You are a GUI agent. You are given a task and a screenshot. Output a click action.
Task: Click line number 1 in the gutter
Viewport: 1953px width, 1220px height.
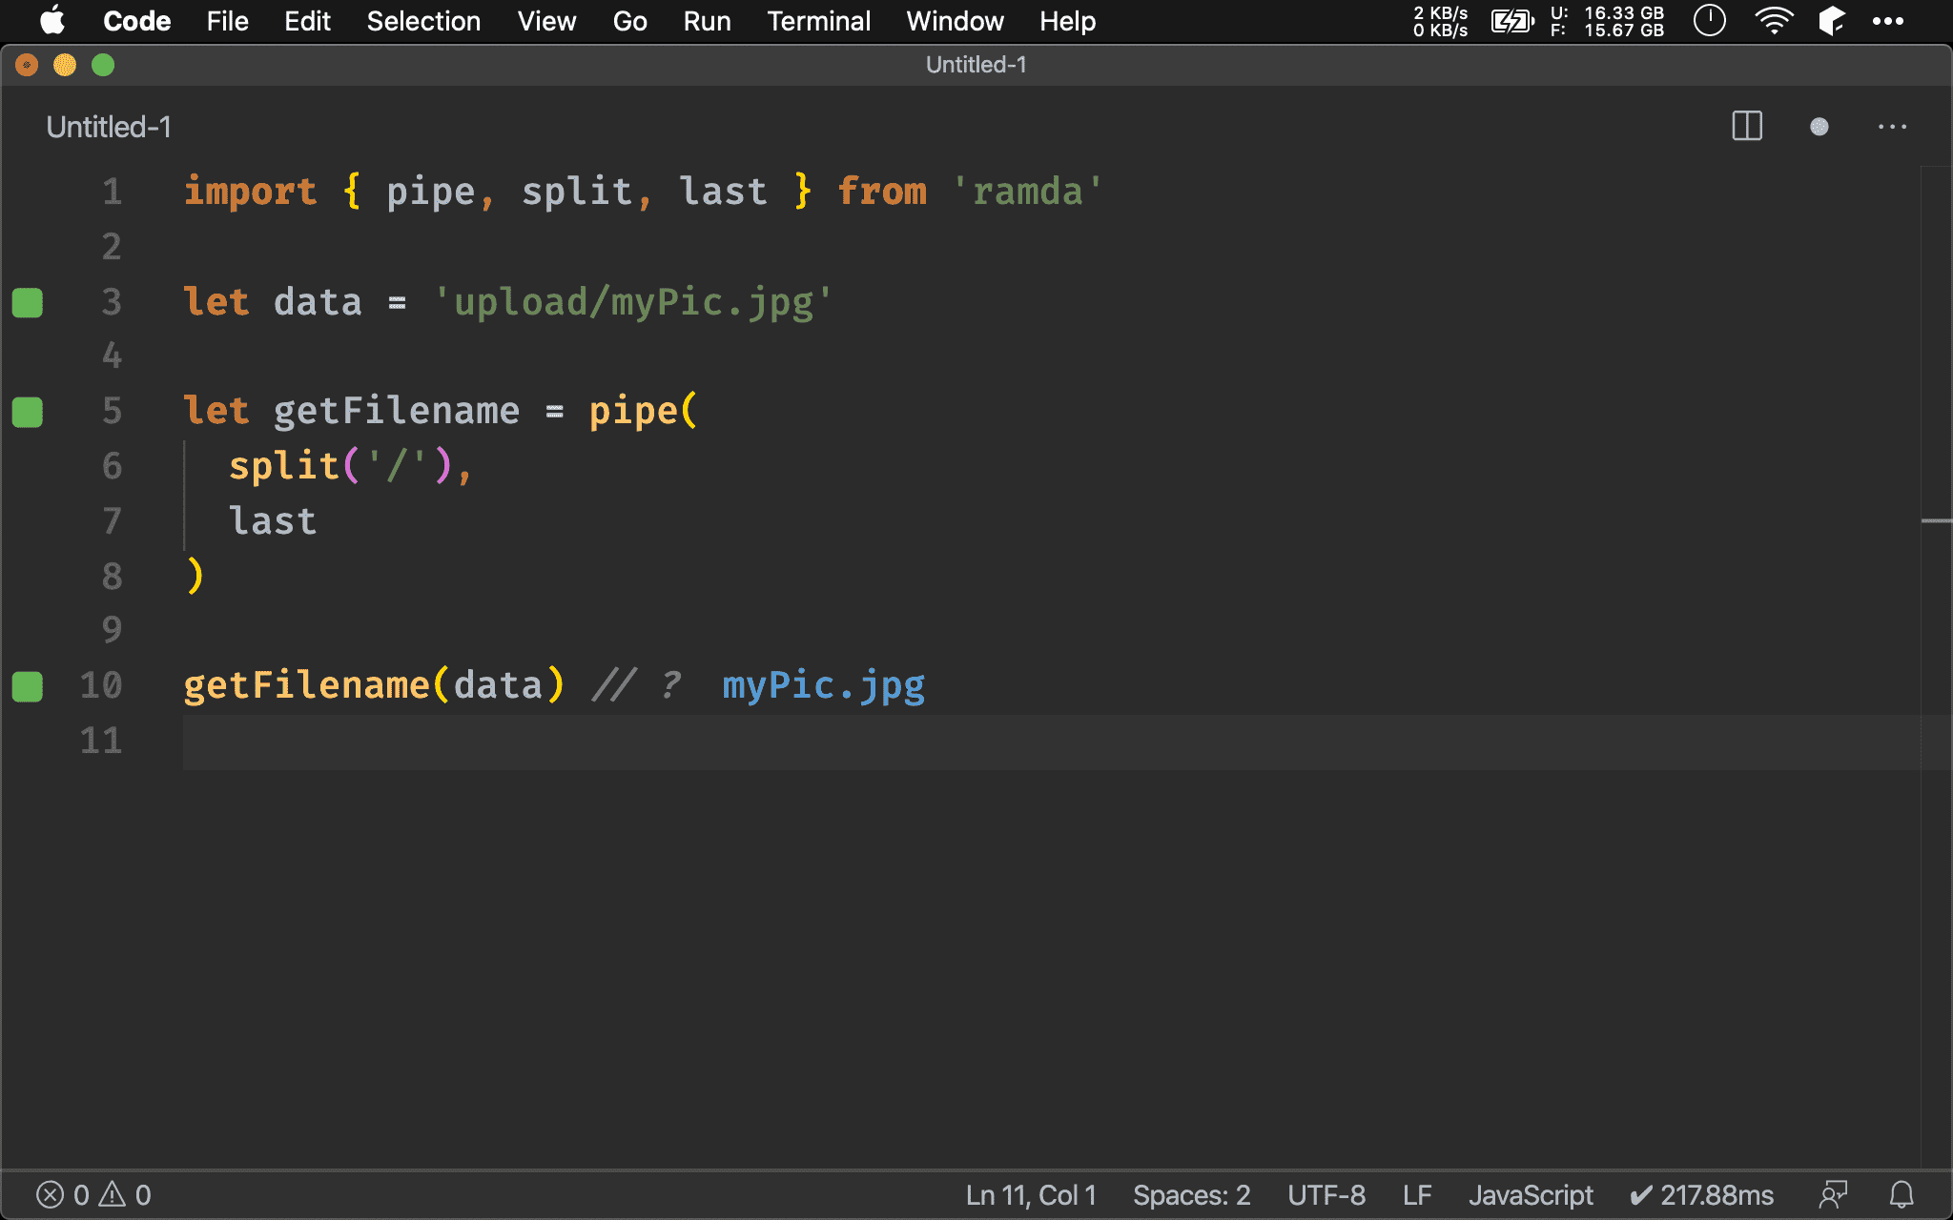[112, 192]
